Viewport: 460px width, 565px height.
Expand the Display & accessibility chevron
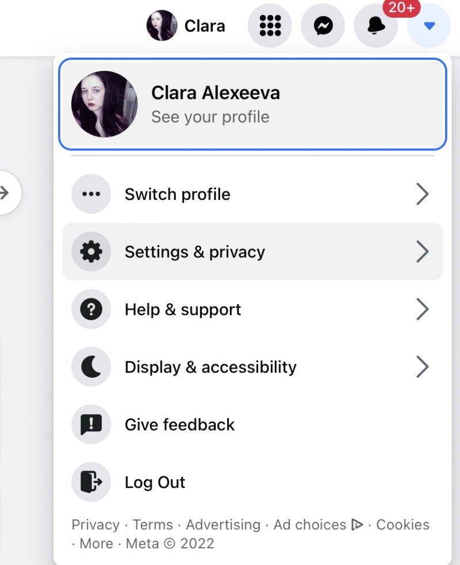423,367
